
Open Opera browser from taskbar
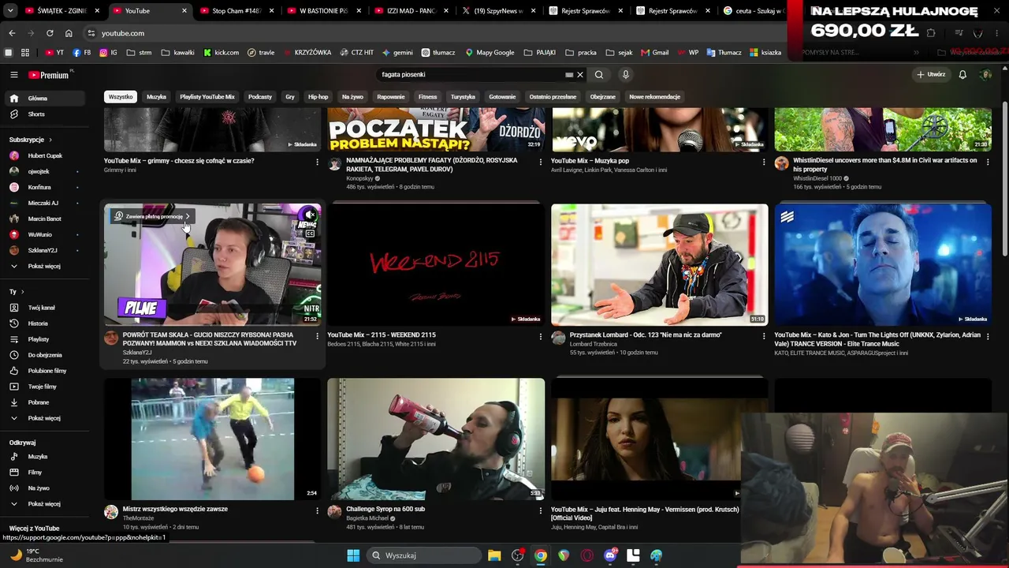[586, 555]
